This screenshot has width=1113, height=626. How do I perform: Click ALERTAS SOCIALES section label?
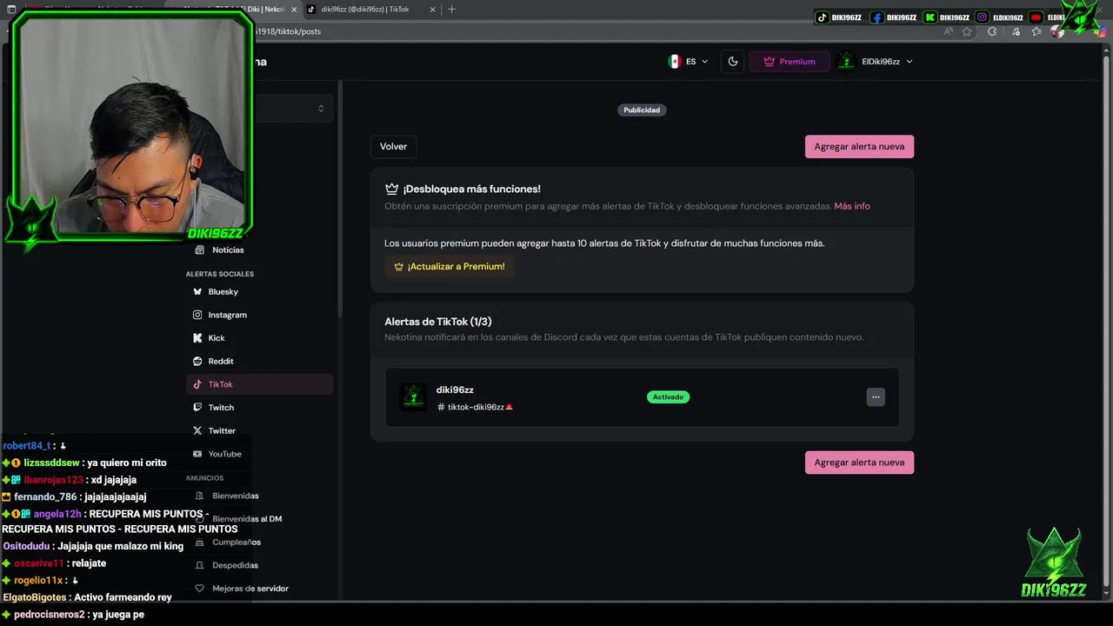coord(220,274)
